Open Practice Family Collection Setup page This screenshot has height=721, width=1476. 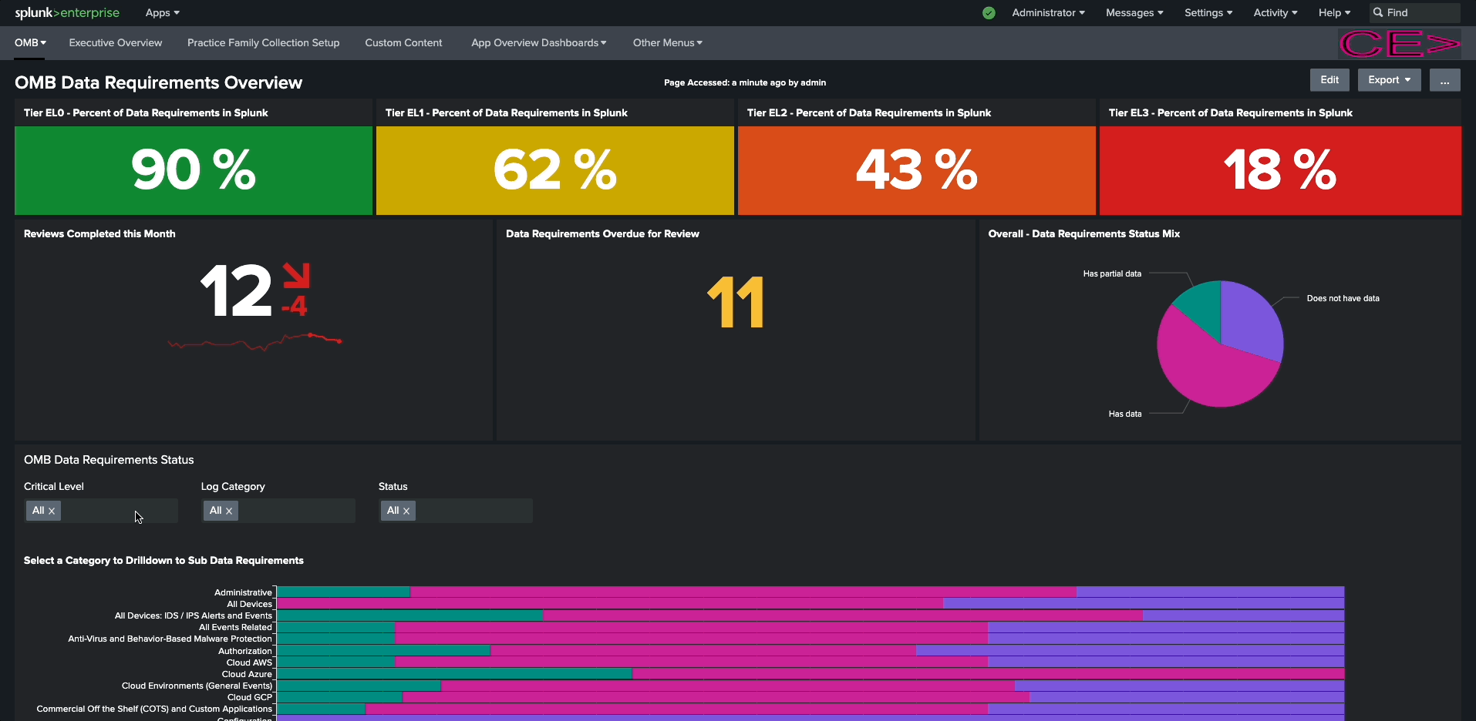coord(263,43)
